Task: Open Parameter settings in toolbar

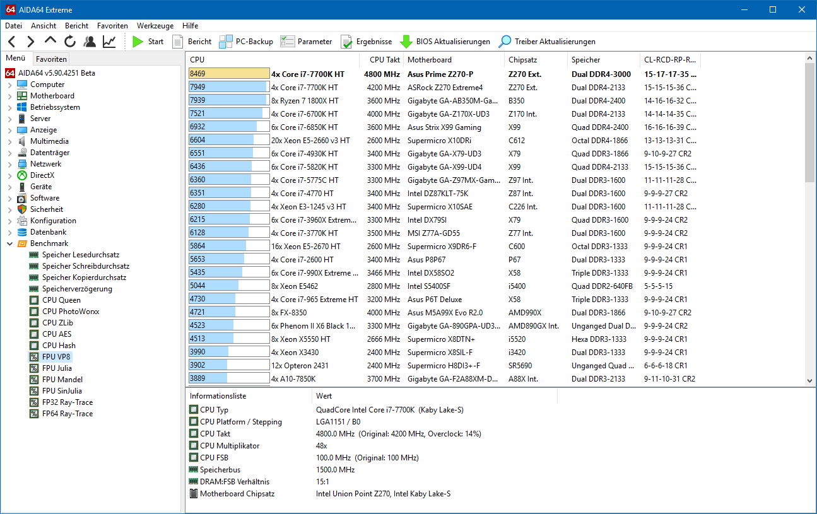Action: pyautogui.click(x=307, y=42)
